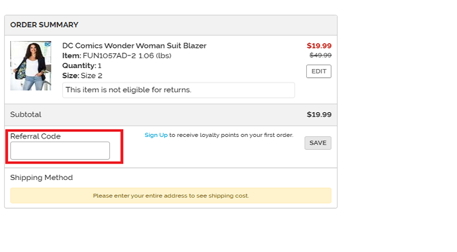Click the DC logo badge on product image

point(48,44)
